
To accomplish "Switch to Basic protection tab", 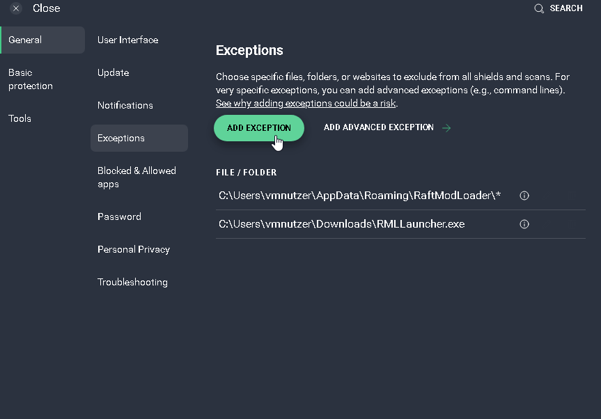I will [31, 79].
